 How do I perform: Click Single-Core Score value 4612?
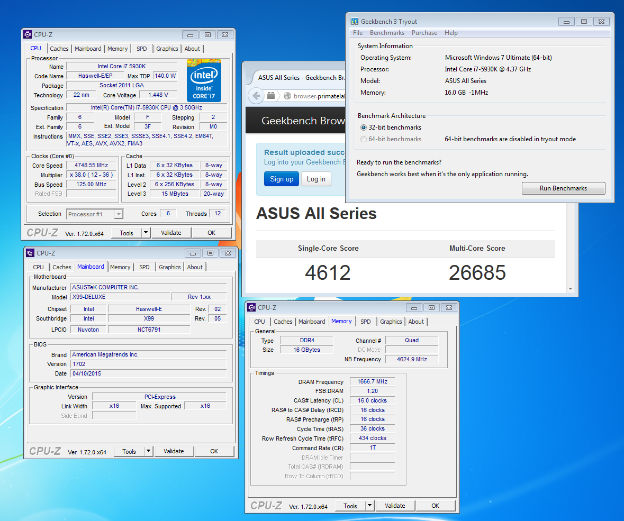point(328,273)
